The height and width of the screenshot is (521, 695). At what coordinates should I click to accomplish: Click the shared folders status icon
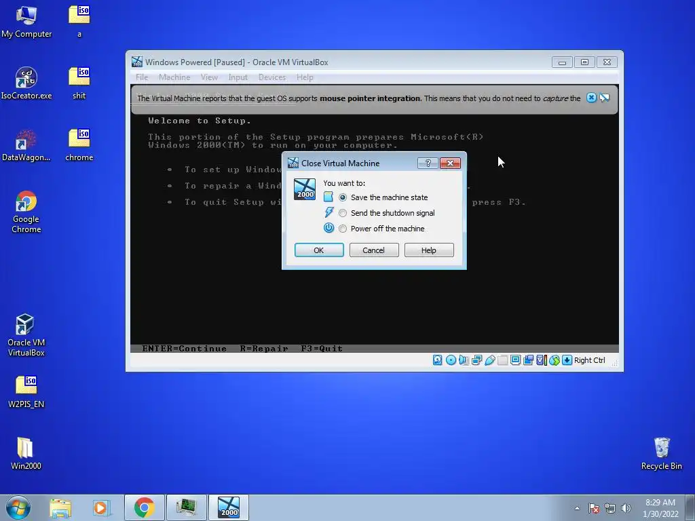503,360
